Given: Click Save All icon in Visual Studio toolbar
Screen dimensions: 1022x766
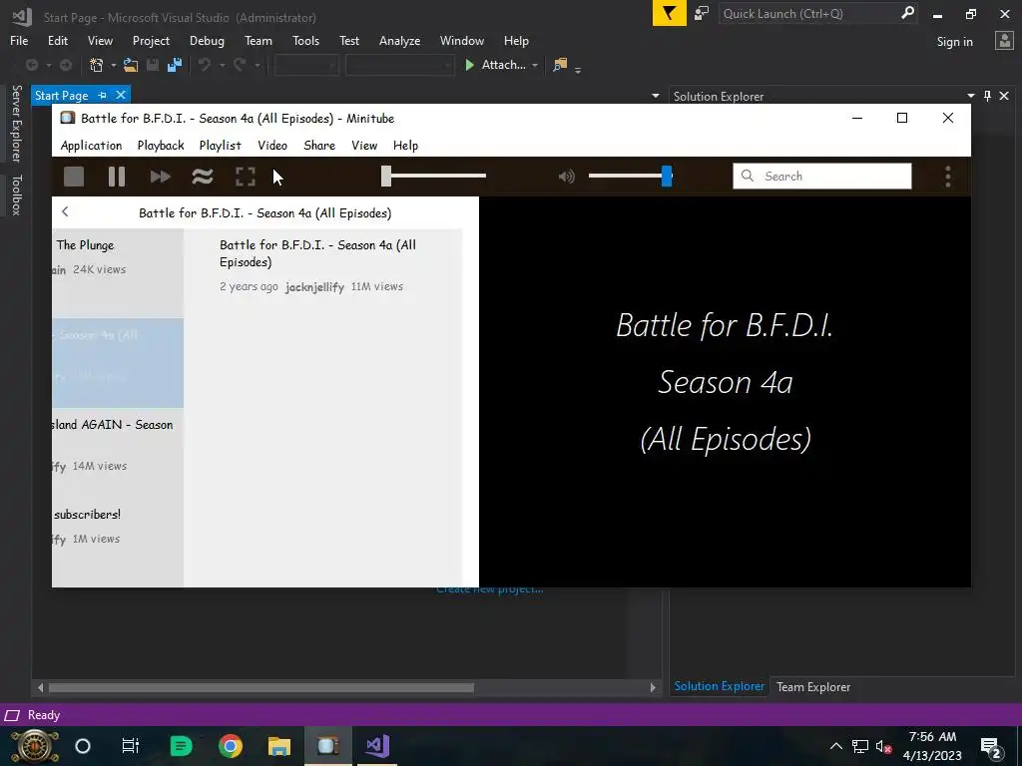Looking at the screenshot, I should (175, 65).
